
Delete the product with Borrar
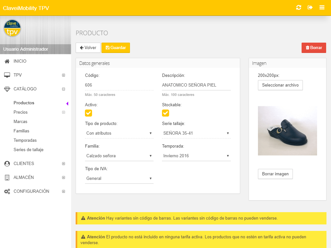coord(314,48)
